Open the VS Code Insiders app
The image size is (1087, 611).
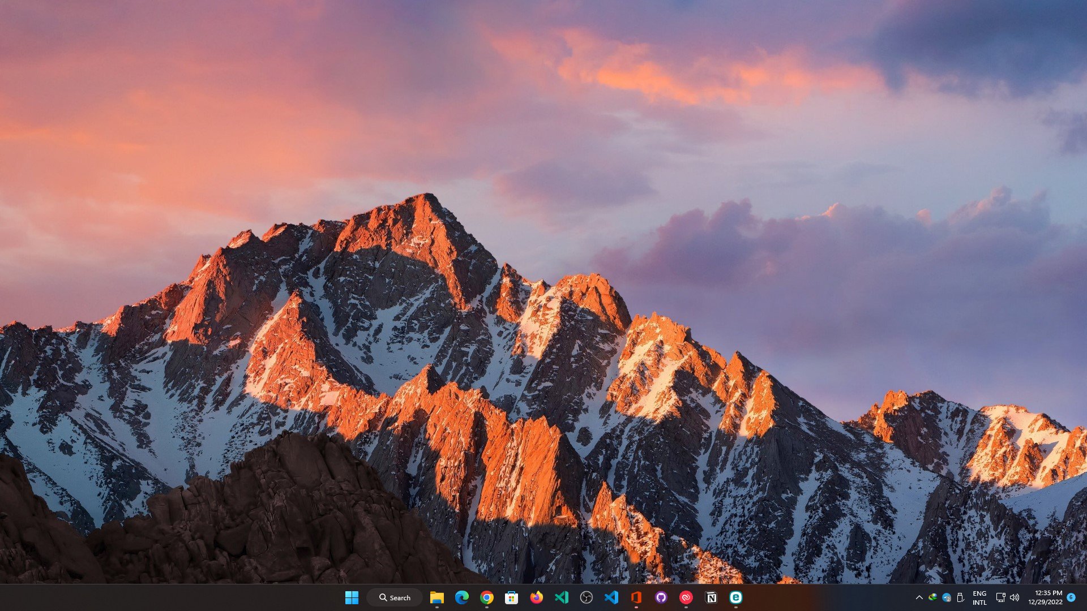[560, 597]
